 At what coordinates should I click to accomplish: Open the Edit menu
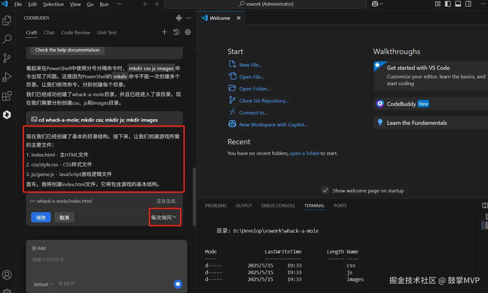pos(32,4)
